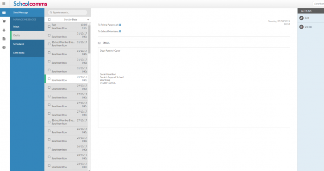
Task: Click the Tuesday, 31/10/2017 date label
Action: (x=279, y=21)
